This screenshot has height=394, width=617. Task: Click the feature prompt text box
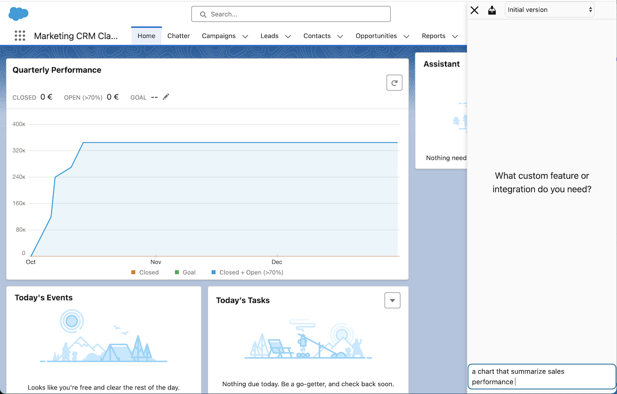click(x=541, y=377)
